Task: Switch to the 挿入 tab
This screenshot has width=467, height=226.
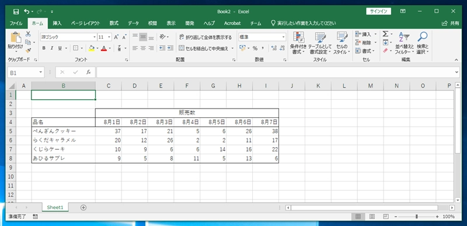Action: click(57, 23)
